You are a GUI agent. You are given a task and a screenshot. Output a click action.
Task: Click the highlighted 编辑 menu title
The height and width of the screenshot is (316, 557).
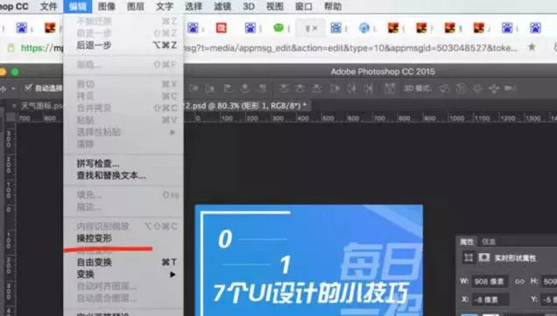(x=78, y=6)
